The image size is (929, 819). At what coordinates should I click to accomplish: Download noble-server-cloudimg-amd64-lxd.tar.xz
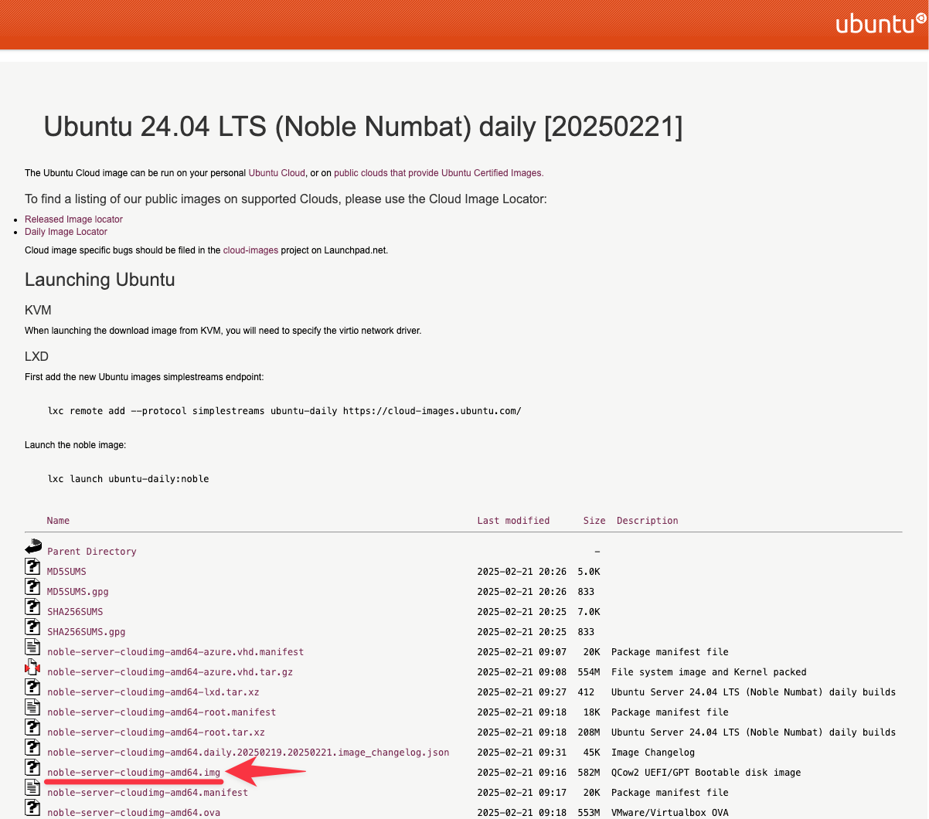153,692
